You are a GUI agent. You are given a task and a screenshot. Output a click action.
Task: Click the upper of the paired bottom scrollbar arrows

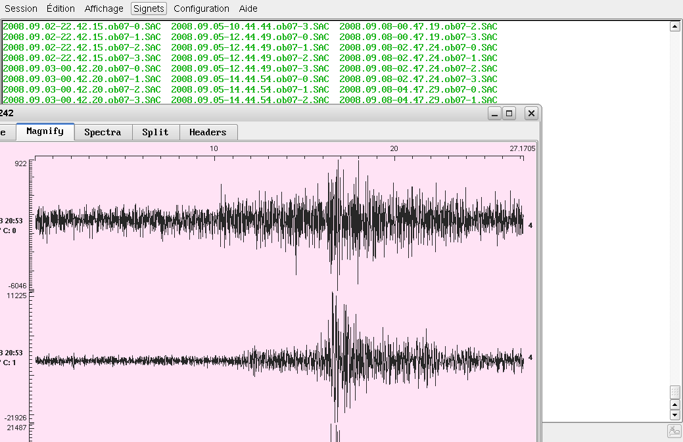[674, 405]
